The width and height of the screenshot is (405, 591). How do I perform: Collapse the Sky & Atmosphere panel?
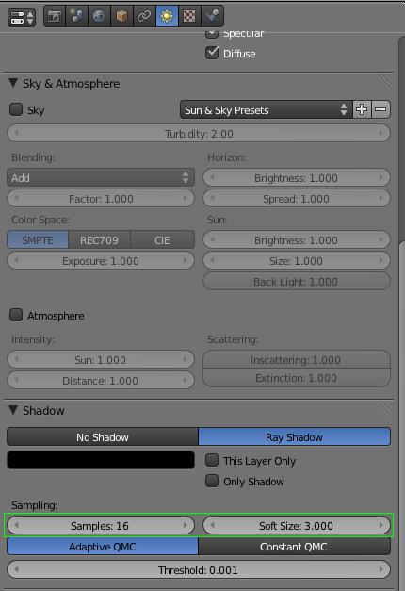[13, 83]
